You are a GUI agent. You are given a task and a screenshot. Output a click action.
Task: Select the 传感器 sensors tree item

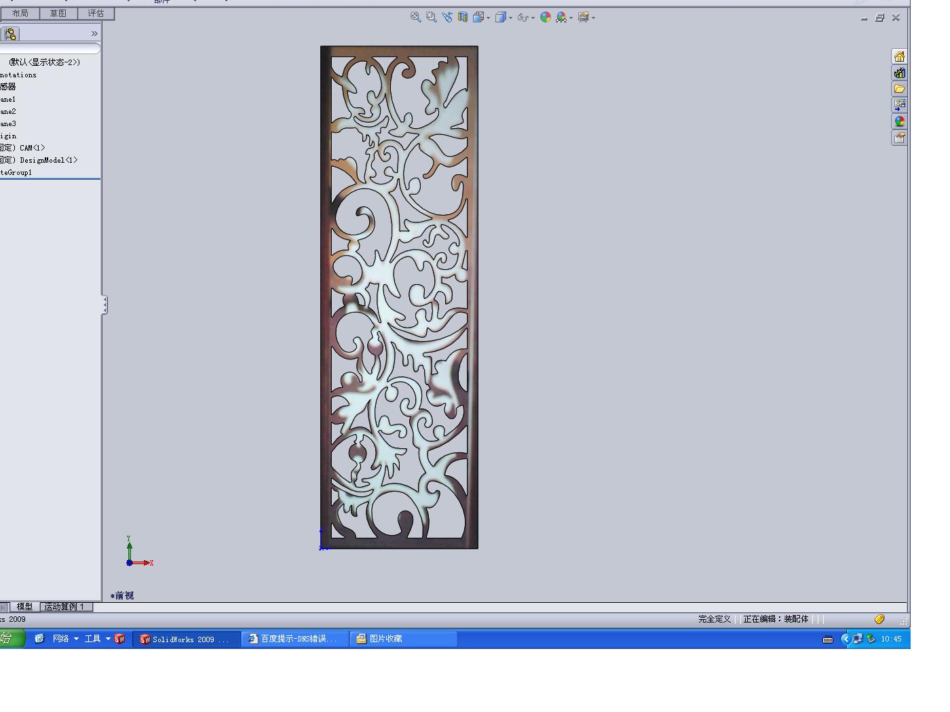tap(8, 87)
